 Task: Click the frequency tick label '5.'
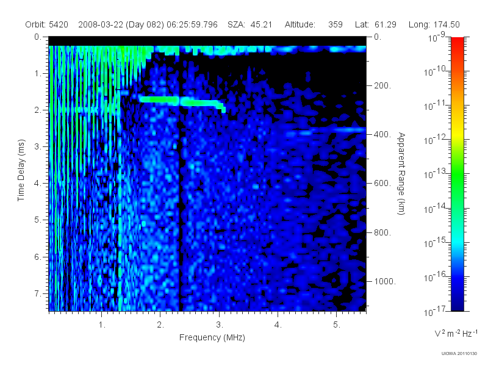(337, 325)
